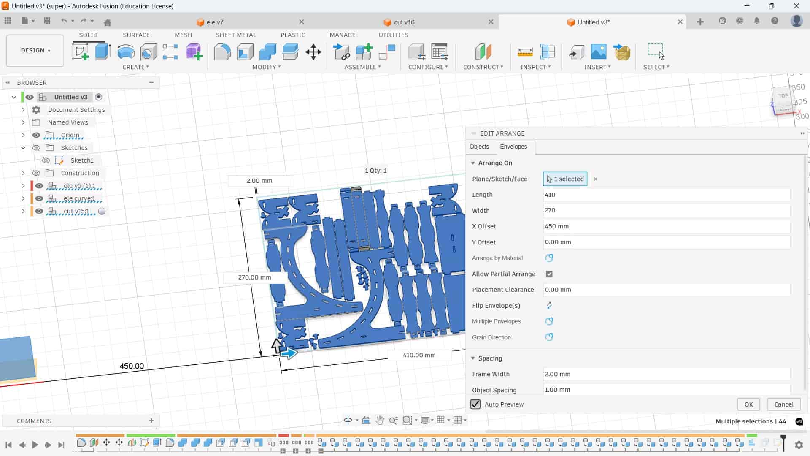This screenshot has height=456, width=810.
Task: Open the Measure tool in Inspect
Action: tap(525, 52)
